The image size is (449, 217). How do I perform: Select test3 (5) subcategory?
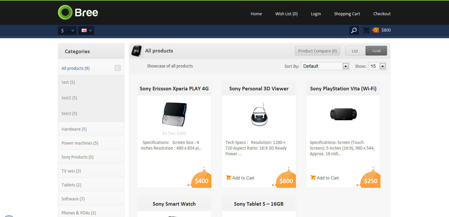[70, 113]
